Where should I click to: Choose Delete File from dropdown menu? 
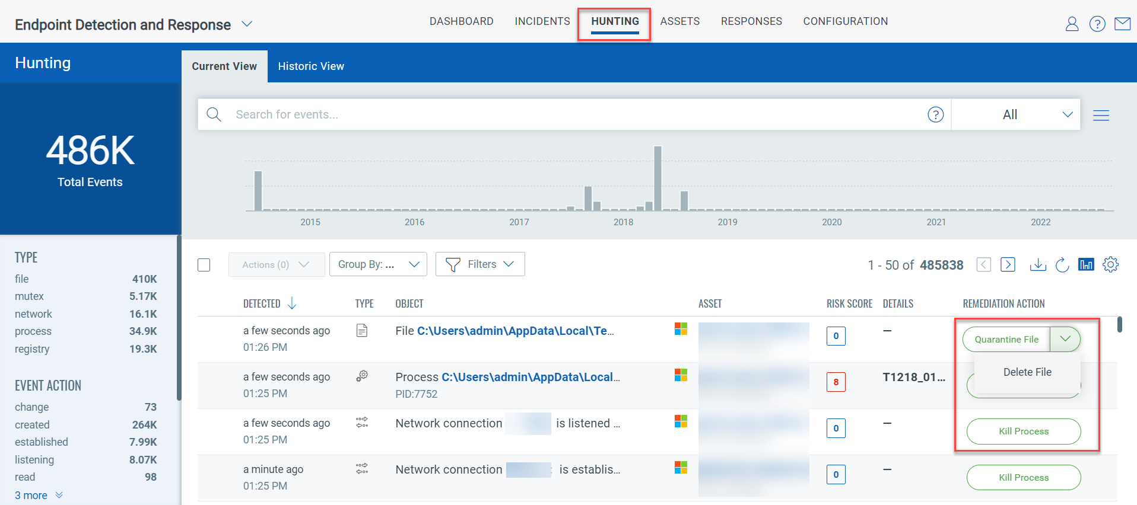1027,372
